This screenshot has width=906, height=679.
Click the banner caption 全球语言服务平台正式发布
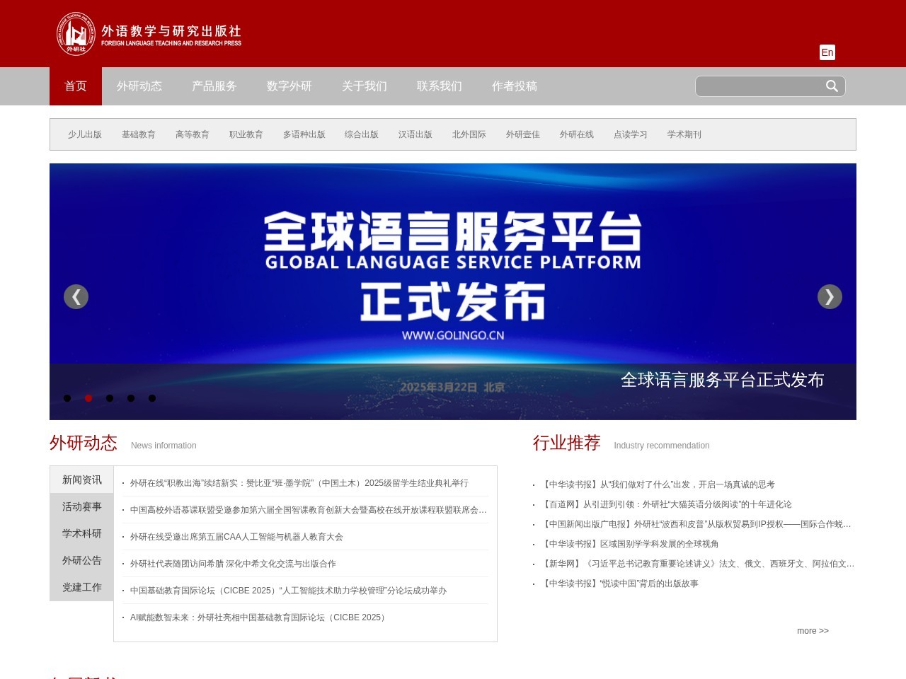[722, 380]
